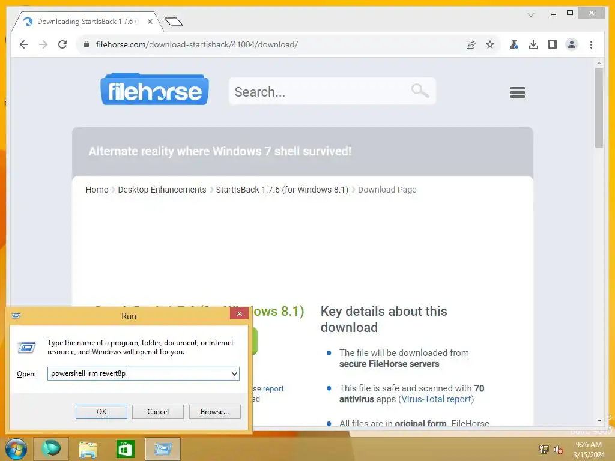Screen dimensions: 615x461
Task: Select the Downloading StartIsBack tab
Action: tap(86, 22)
